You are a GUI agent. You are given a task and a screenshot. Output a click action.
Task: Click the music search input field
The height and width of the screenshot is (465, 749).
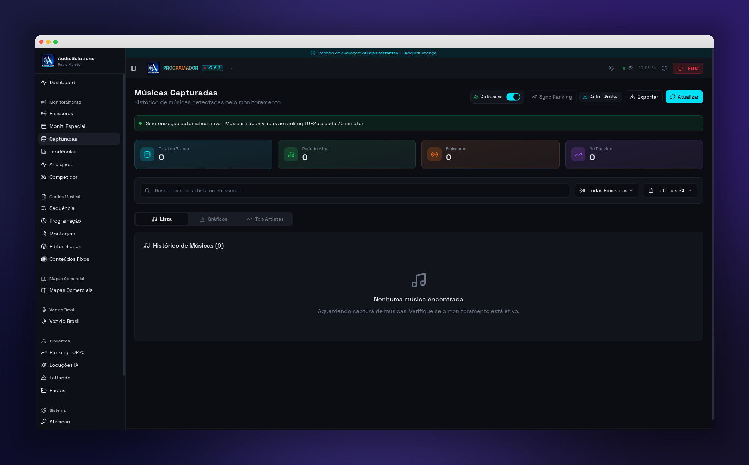coord(354,190)
